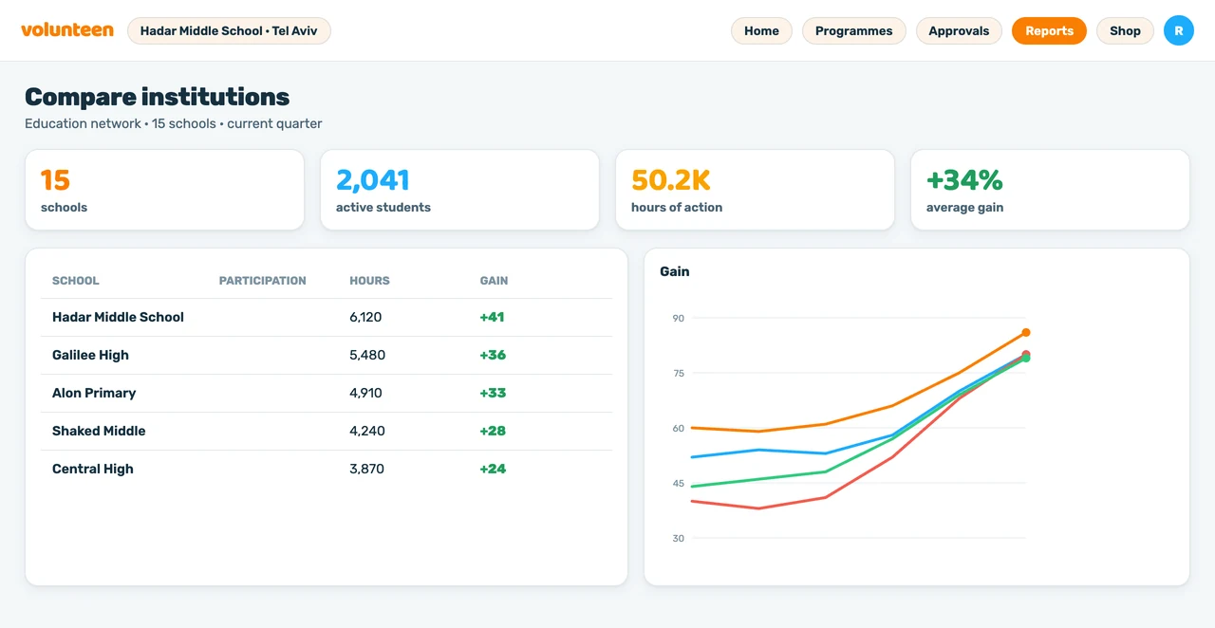This screenshot has height=628, width=1215.
Task: Click the 6,120 hours value
Action: click(365, 317)
